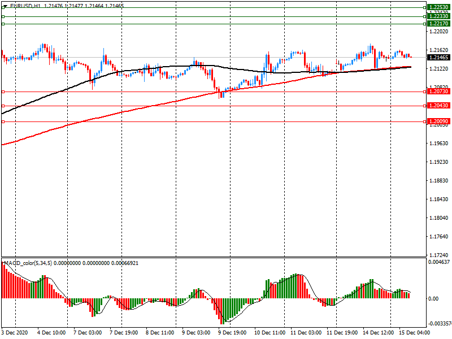Click the EURUSD,H1 chart title

21,6
